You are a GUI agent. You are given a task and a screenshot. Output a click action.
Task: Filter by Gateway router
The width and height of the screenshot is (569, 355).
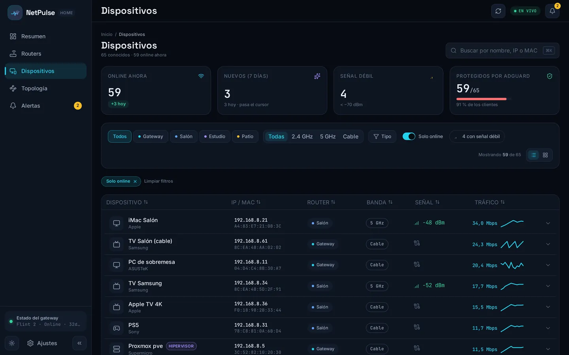click(x=151, y=136)
